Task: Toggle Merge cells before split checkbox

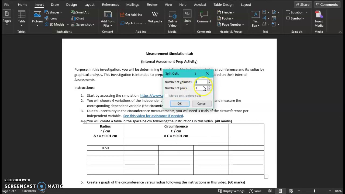Action: tap(167, 96)
